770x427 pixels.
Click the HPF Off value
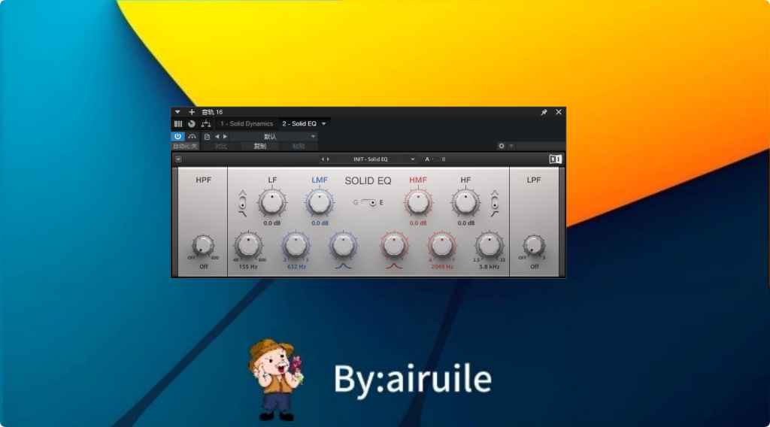203,267
